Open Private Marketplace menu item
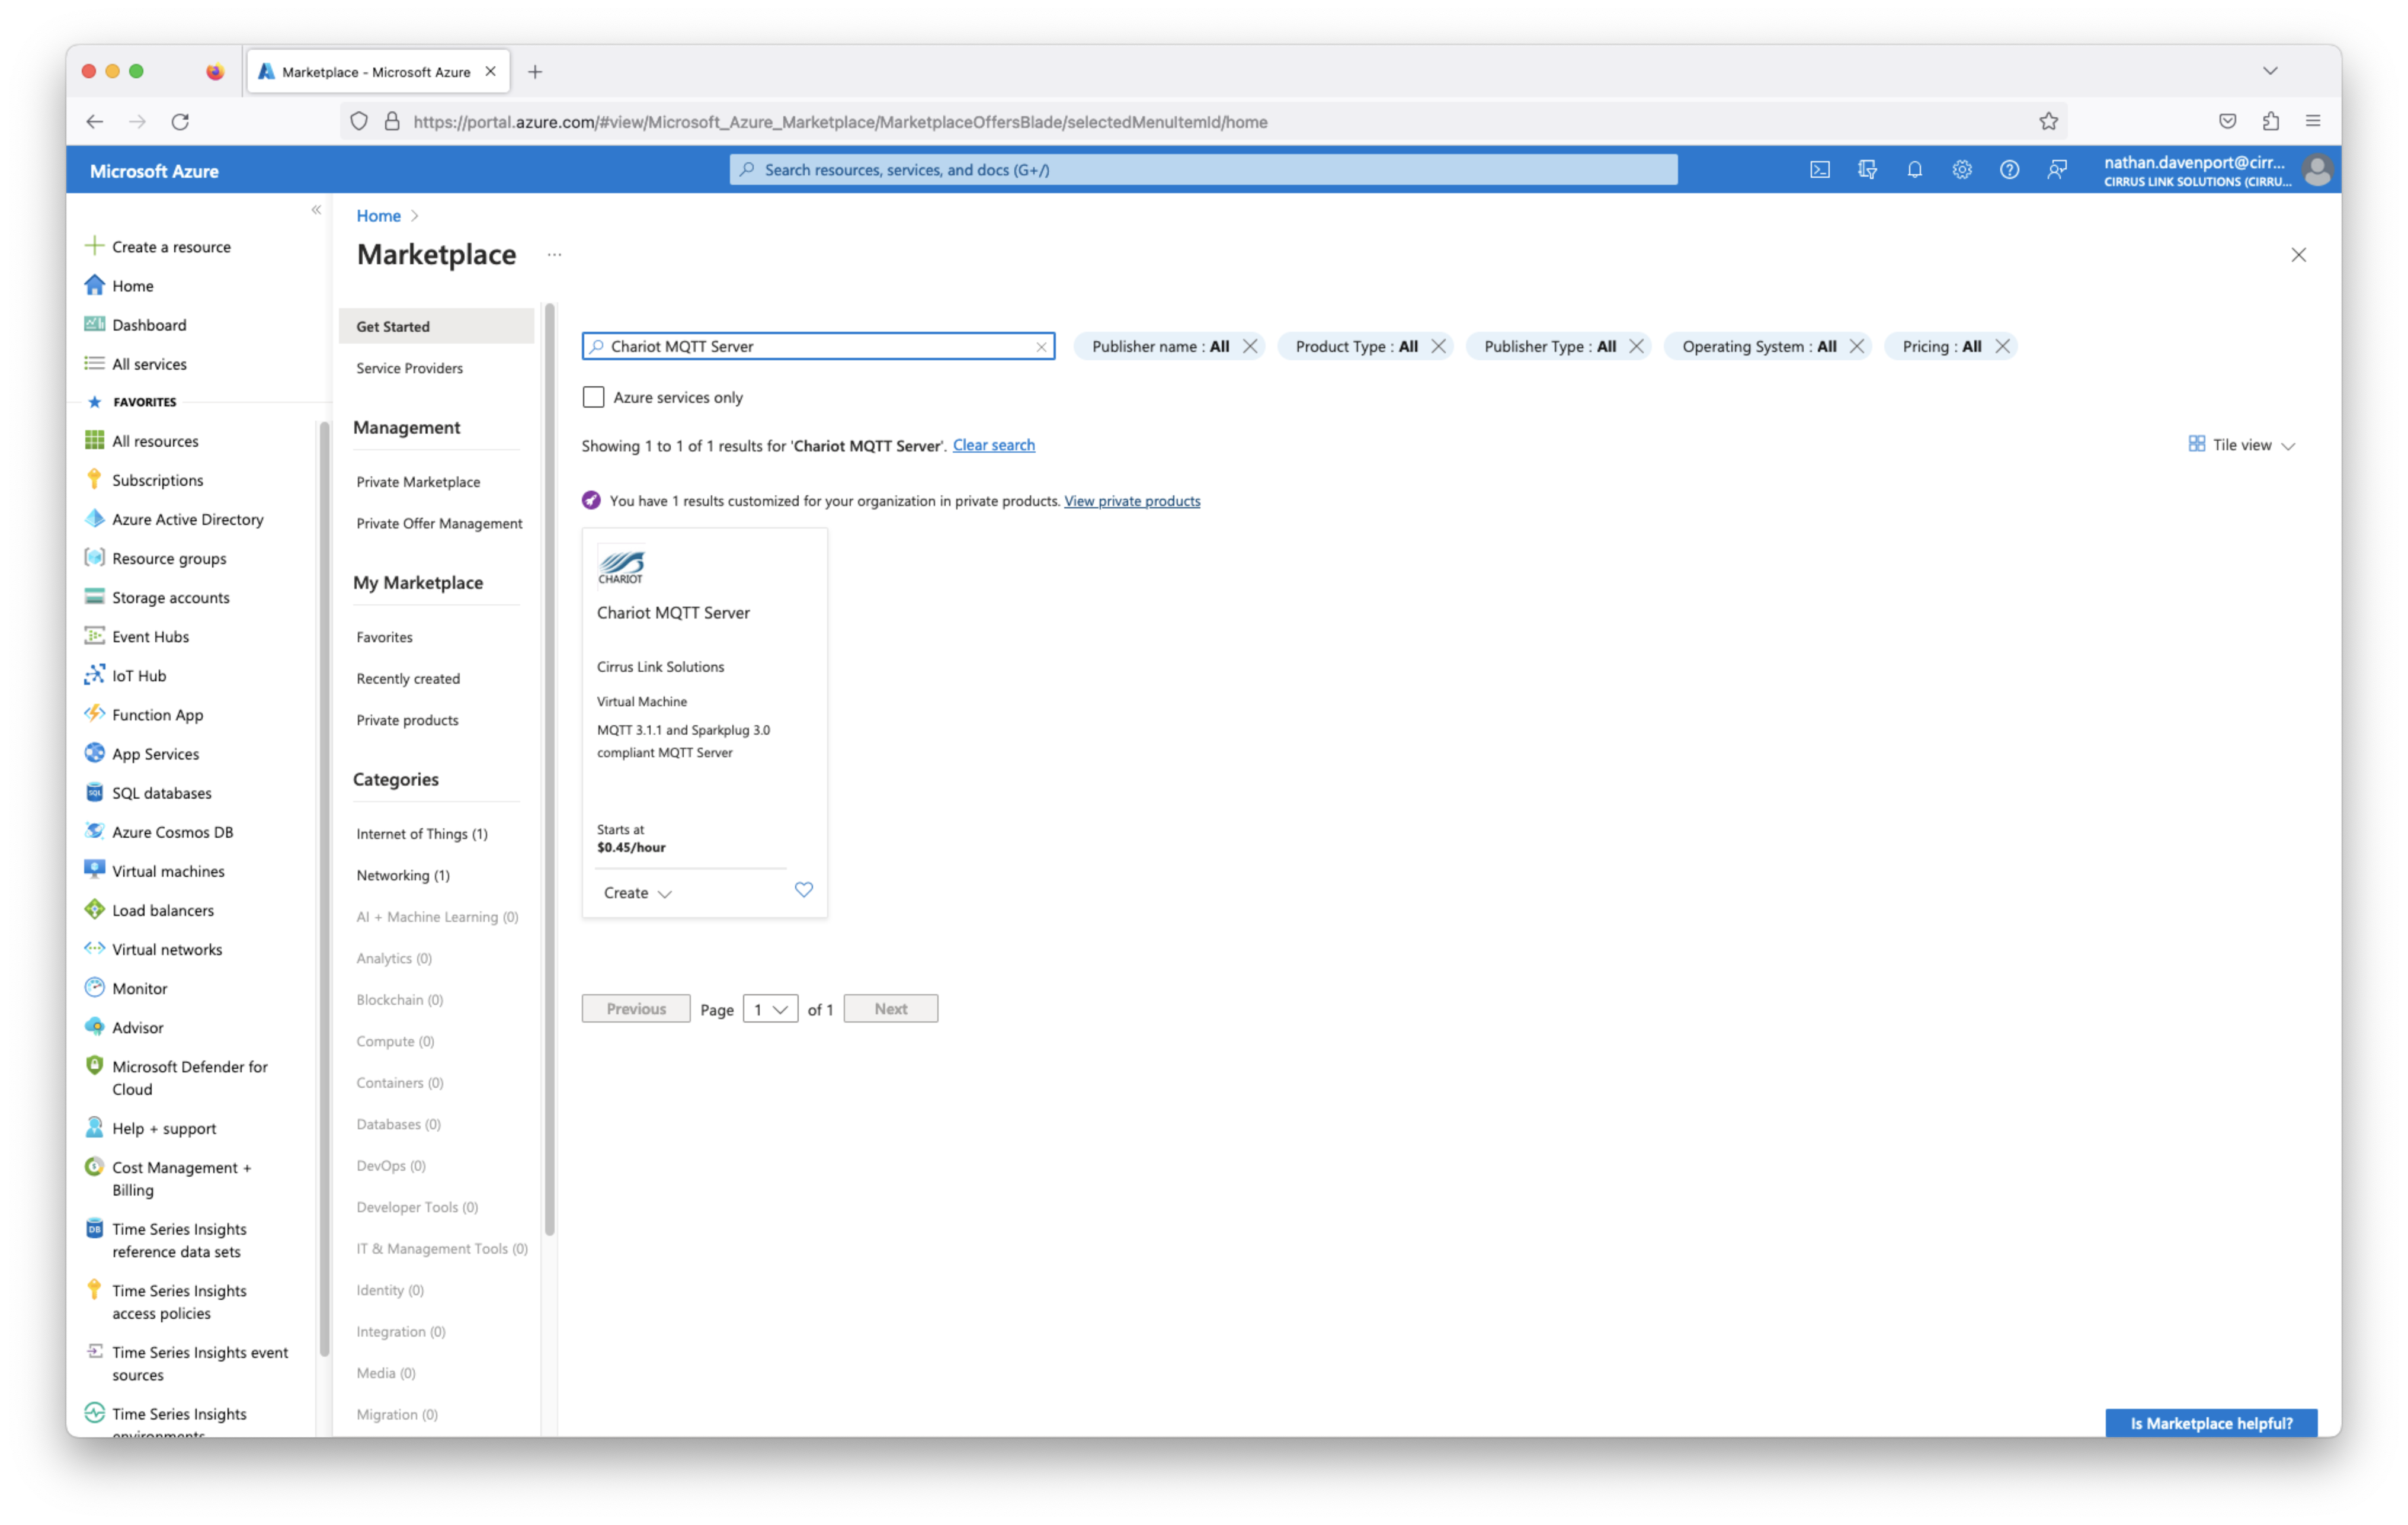Screen dimensions: 2408x1525 click(418, 481)
